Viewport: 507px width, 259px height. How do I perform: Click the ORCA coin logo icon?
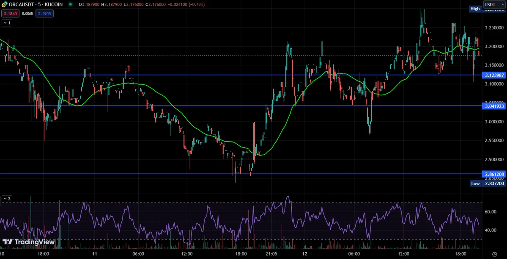coord(4,5)
